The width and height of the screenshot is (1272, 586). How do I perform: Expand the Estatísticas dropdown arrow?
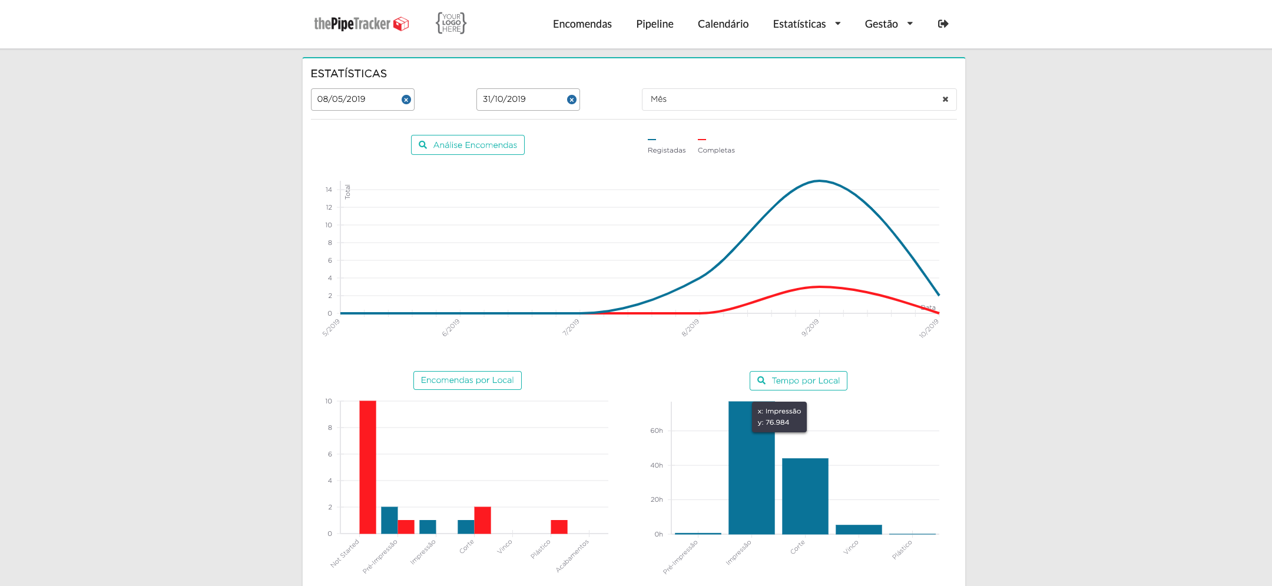pos(837,24)
